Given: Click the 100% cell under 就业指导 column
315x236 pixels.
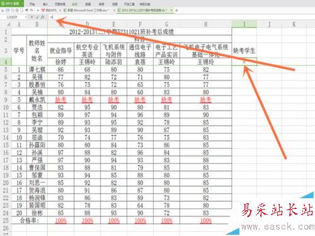Looking at the screenshot, I should pyautogui.click(x=60, y=220).
